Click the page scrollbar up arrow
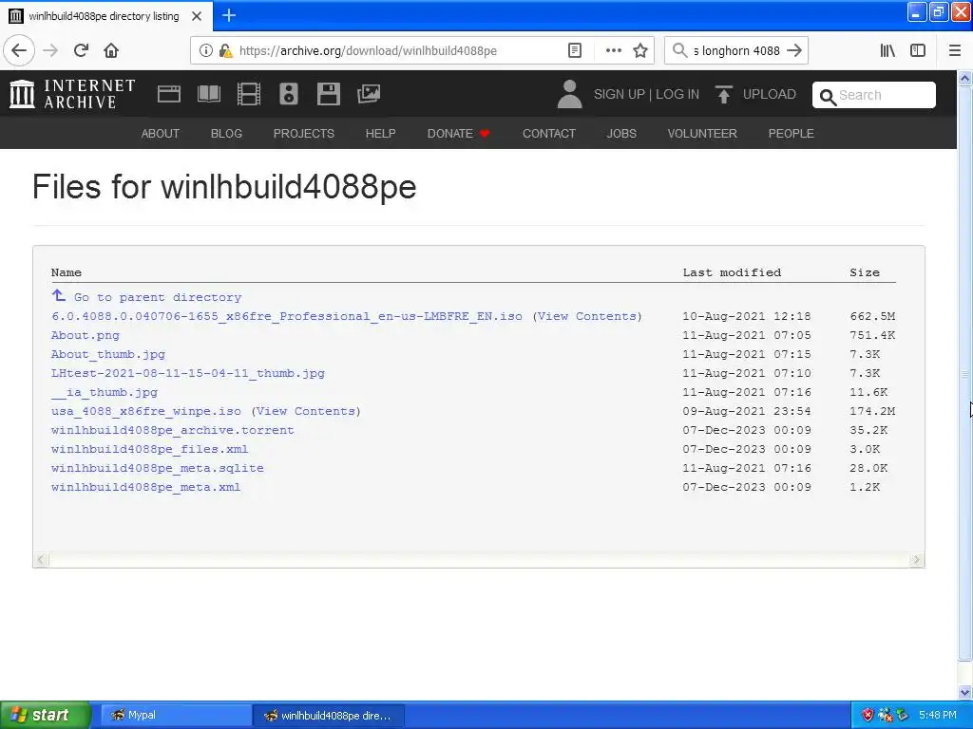This screenshot has width=973, height=729. click(x=965, y=78)
